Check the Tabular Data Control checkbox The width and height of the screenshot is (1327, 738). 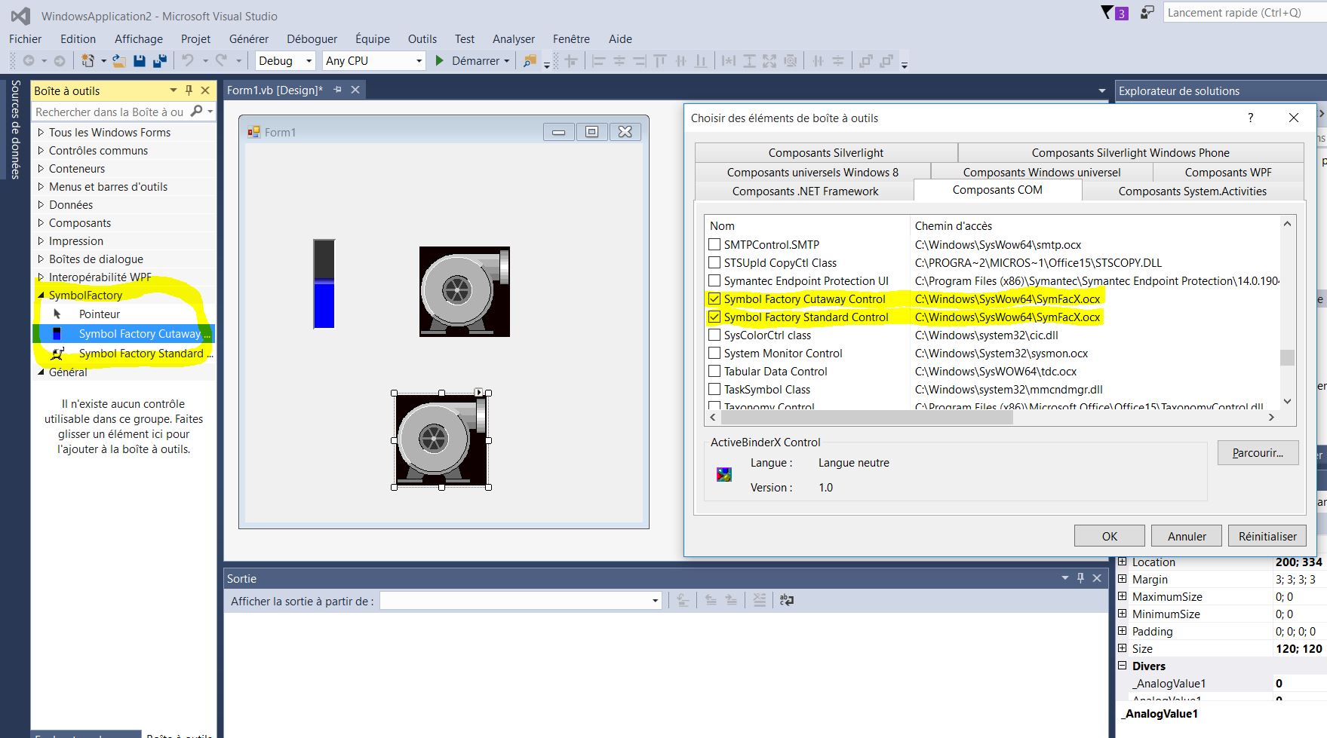pos(714,371)
